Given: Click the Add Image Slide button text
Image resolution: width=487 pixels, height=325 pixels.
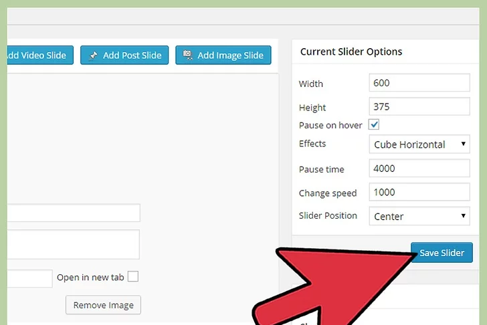Looking at the screenshot, I should click(231, 56).
